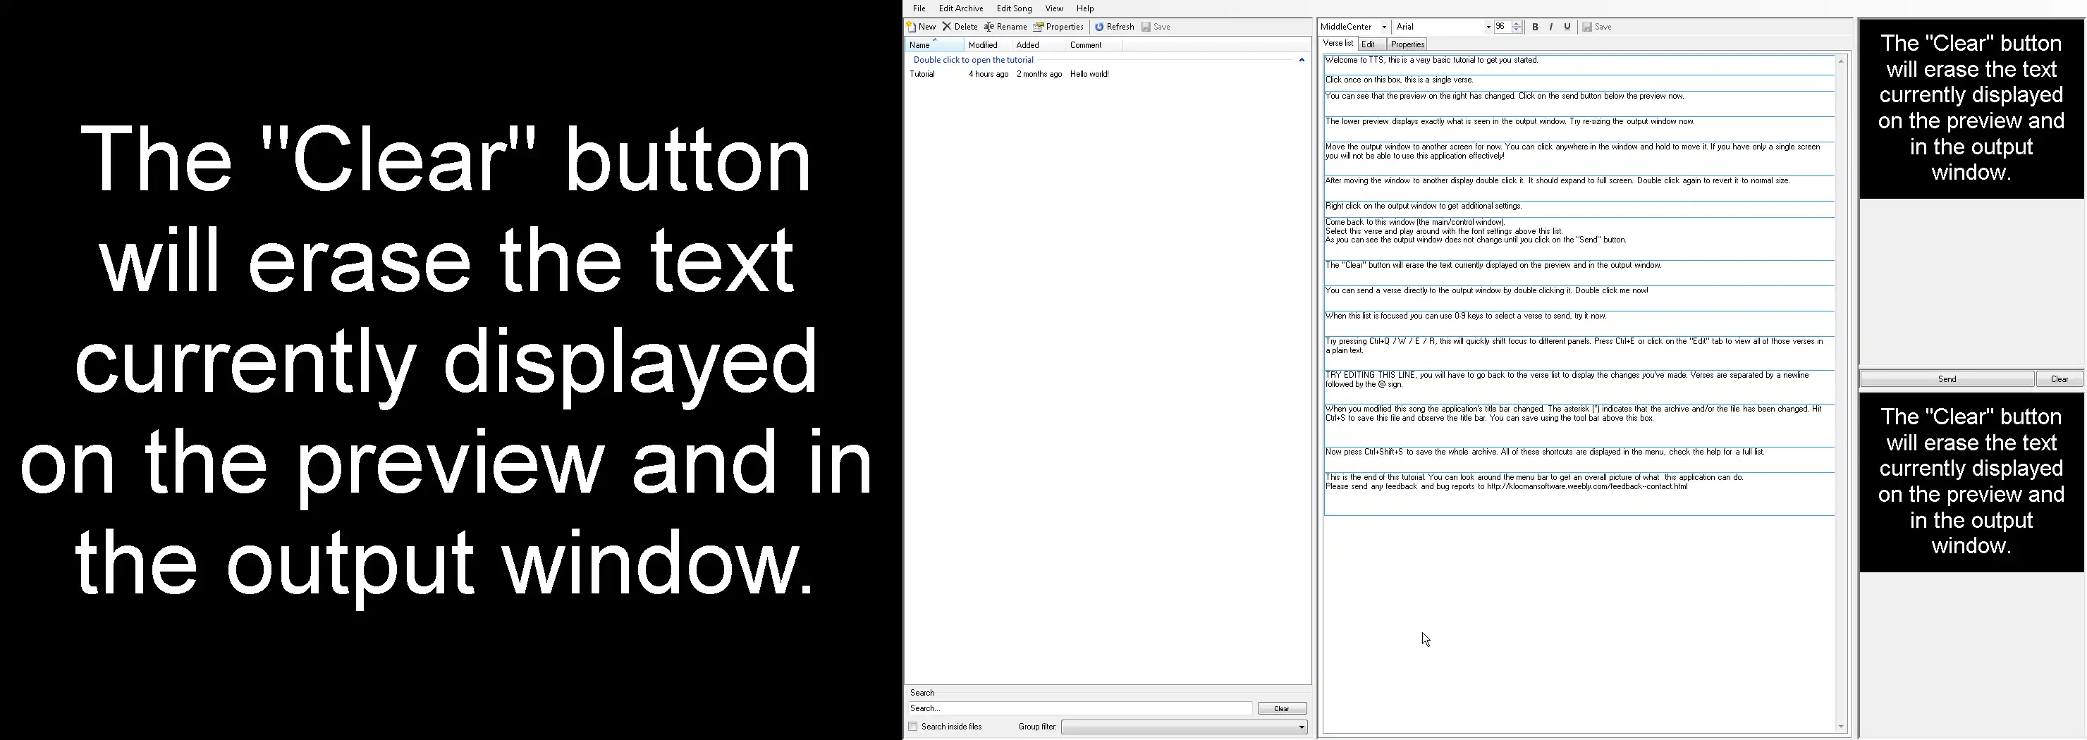The width and height of the screenshot is (2087, 740).
Task: Clear the search box
Action: coord(1282,708)
